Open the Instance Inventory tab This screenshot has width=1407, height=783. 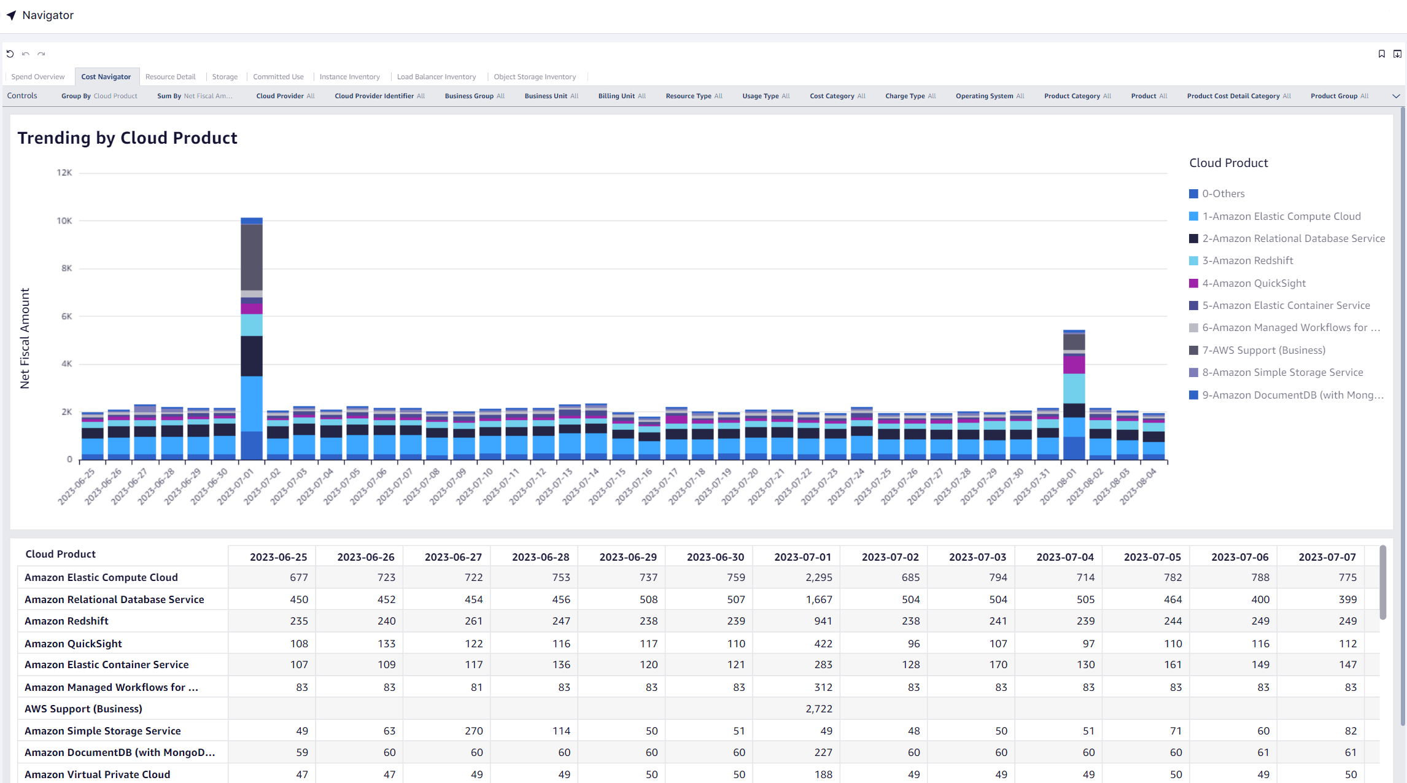[x=349, y=77]
